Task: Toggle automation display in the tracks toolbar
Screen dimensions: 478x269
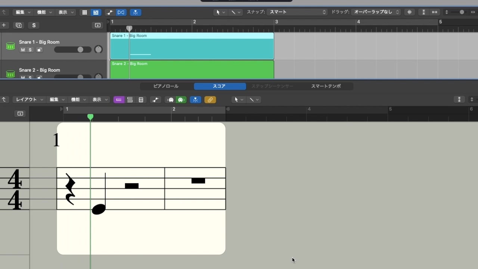Action: (x=110, y=12)
